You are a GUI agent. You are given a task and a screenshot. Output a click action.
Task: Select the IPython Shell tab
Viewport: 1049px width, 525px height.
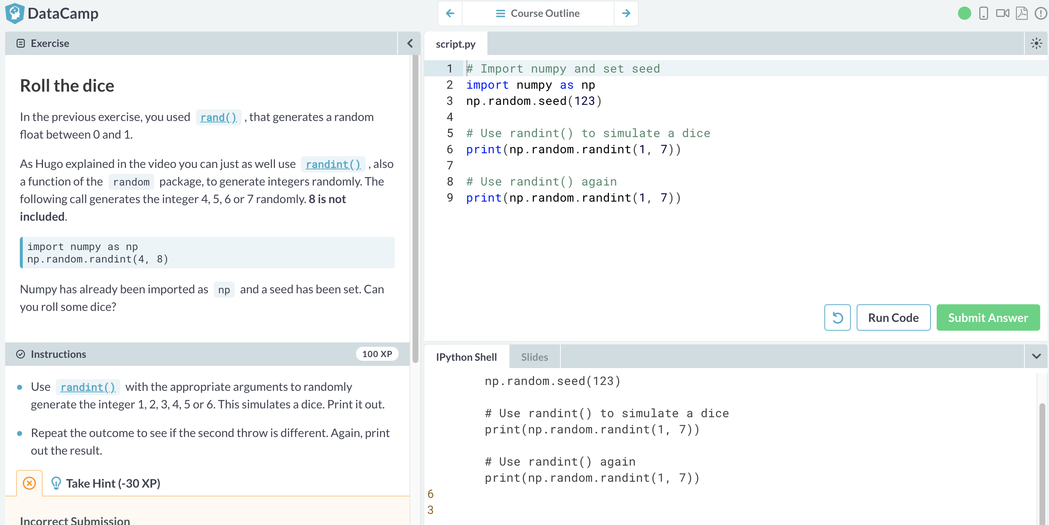coord(466,357)
